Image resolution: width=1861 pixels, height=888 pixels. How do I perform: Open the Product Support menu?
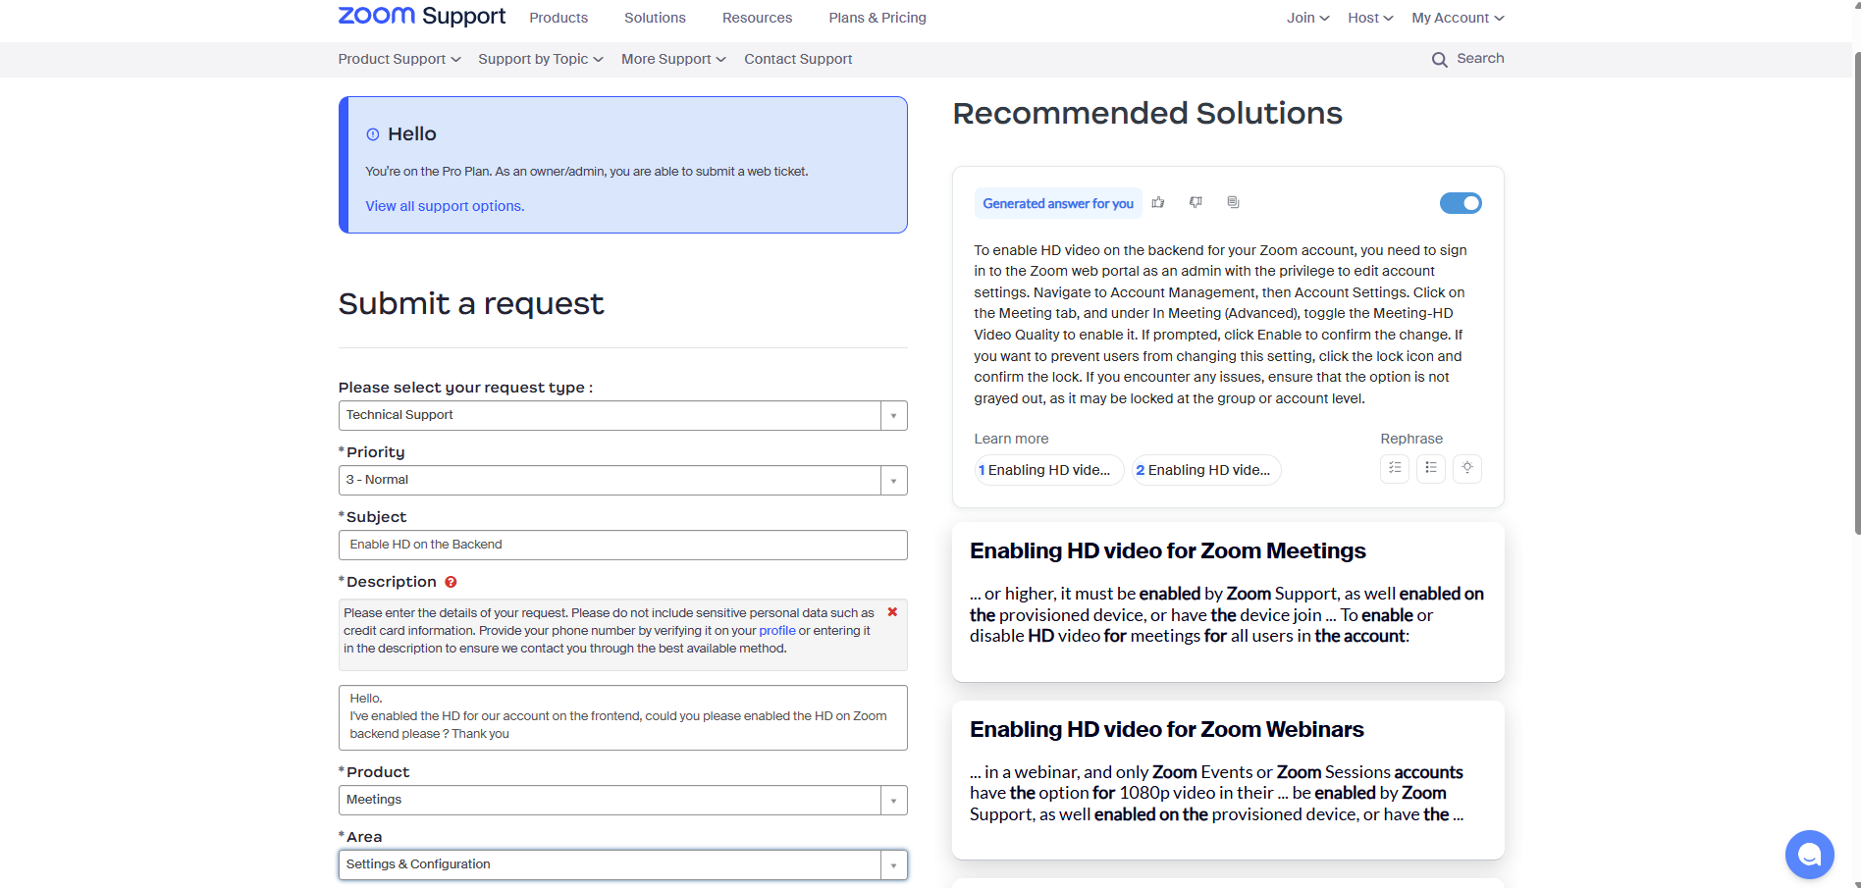(399, 59)
